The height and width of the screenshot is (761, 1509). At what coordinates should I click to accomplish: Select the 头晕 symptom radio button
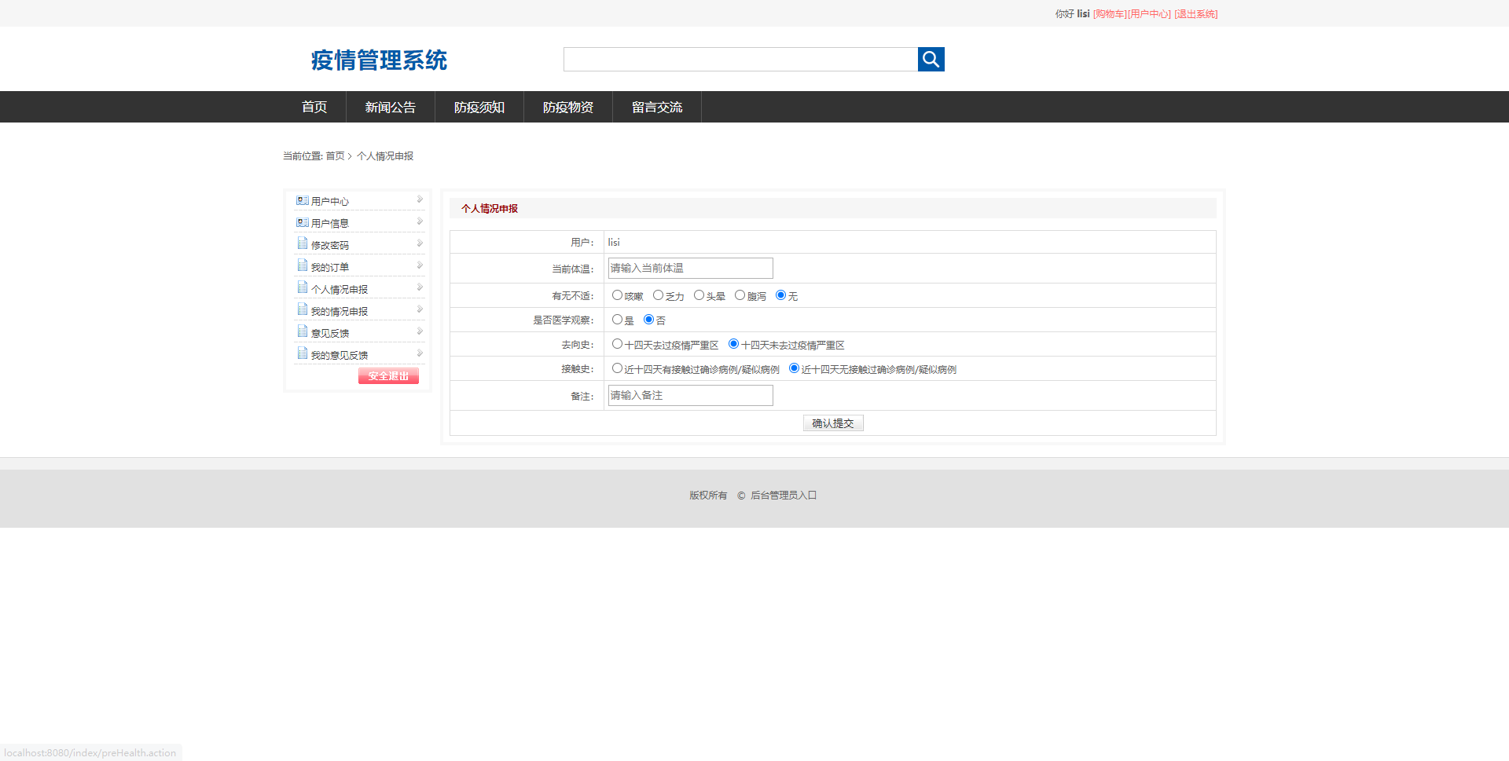pos(699,295)
